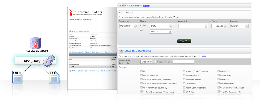The height and width of the screenshot is (109, 260).
Task: Open the Format HTML/Web dropdown
Action: point(219,26)
